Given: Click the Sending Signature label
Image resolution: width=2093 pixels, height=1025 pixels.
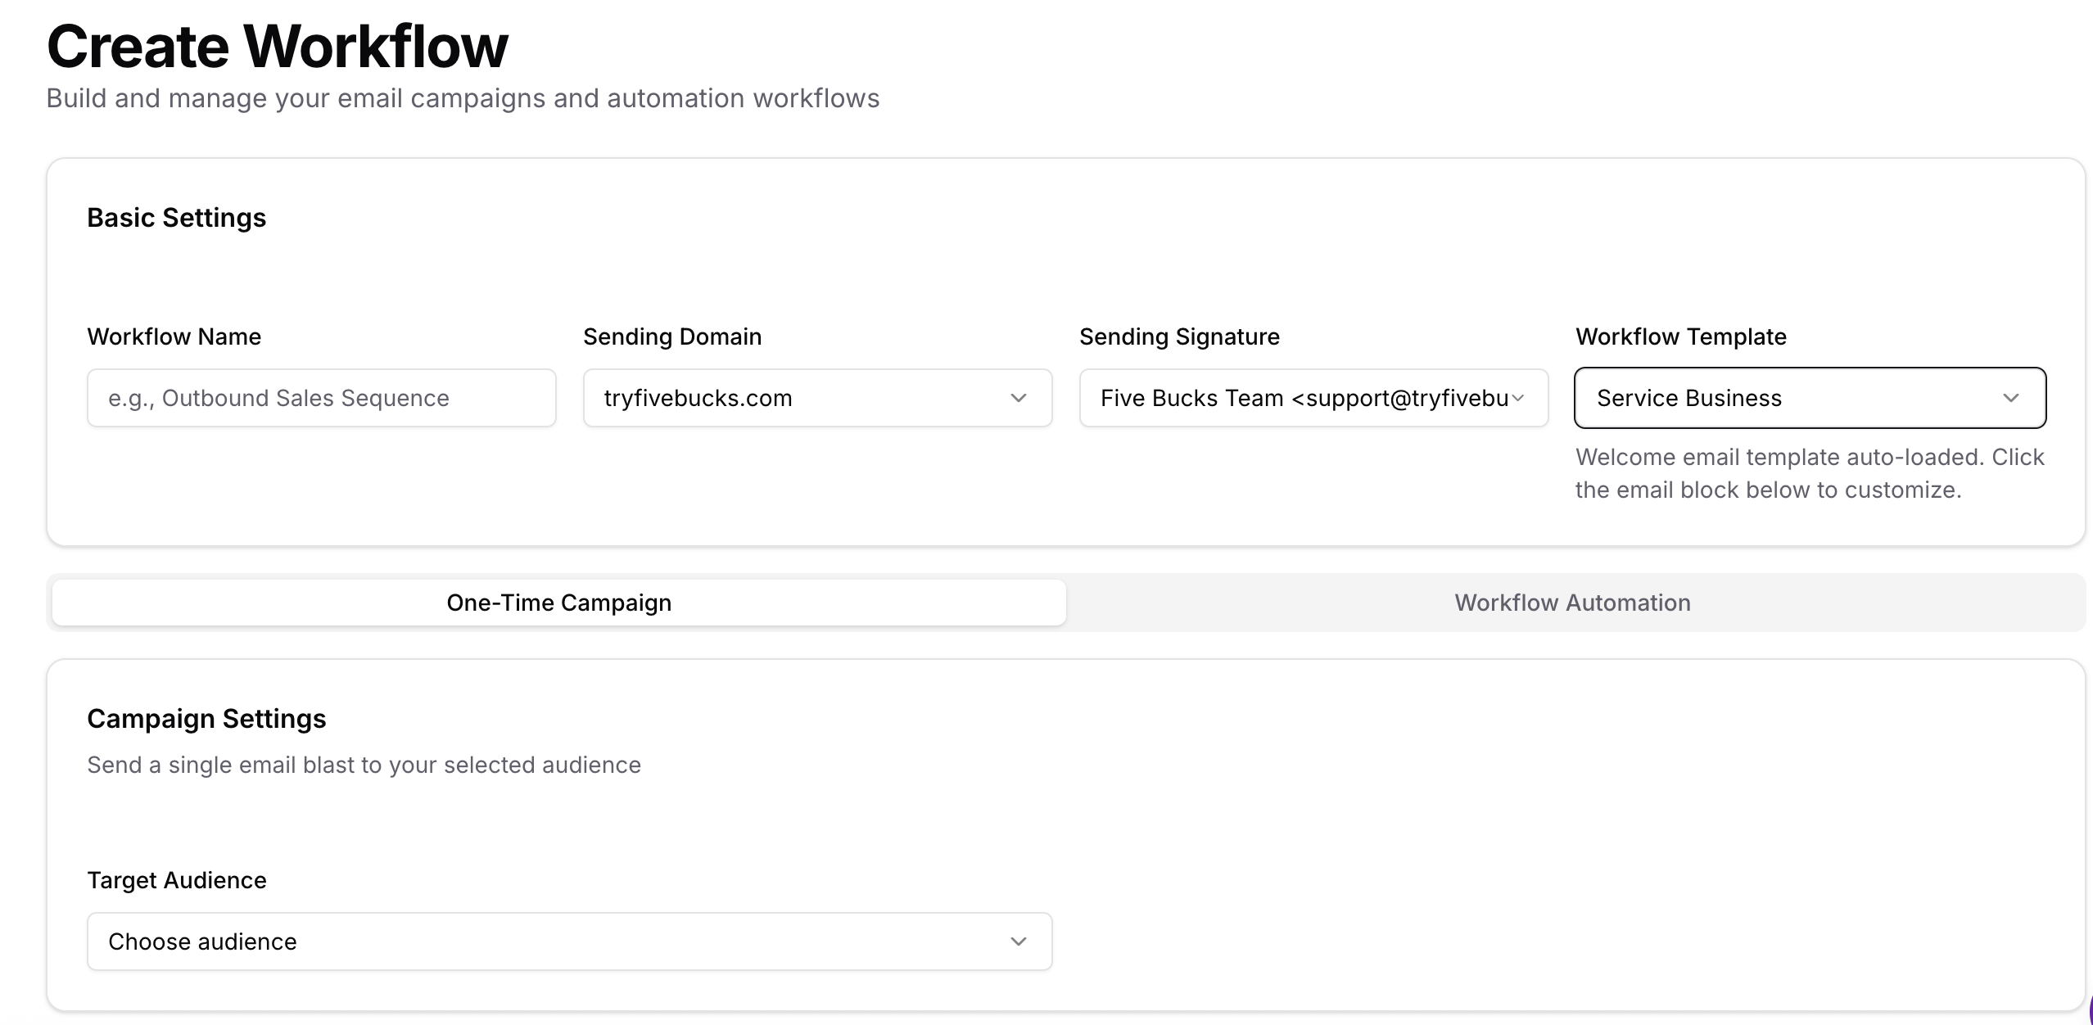Looking at the screenshot, I should click(x=1179, y=336).
